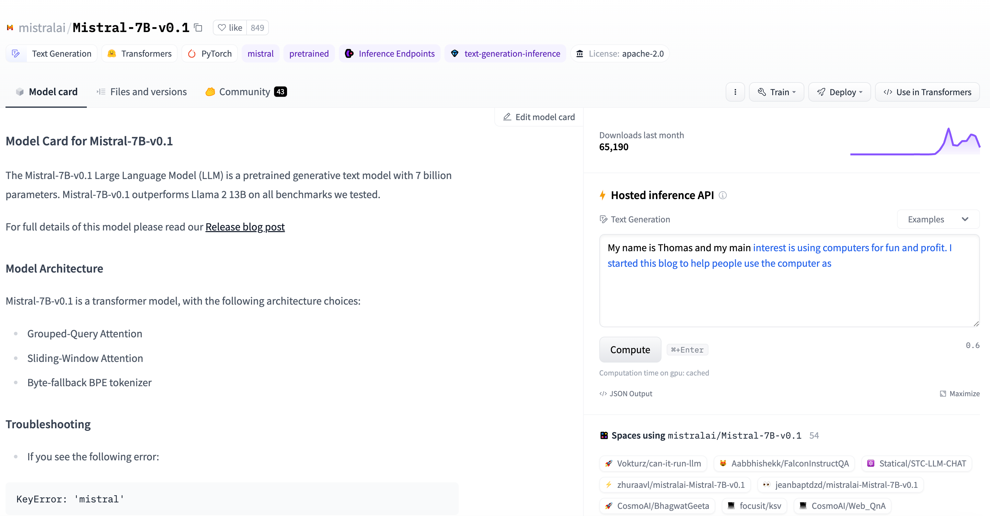Click the License apache-2.0 tag
990x516 pixels.
[620, 54]
